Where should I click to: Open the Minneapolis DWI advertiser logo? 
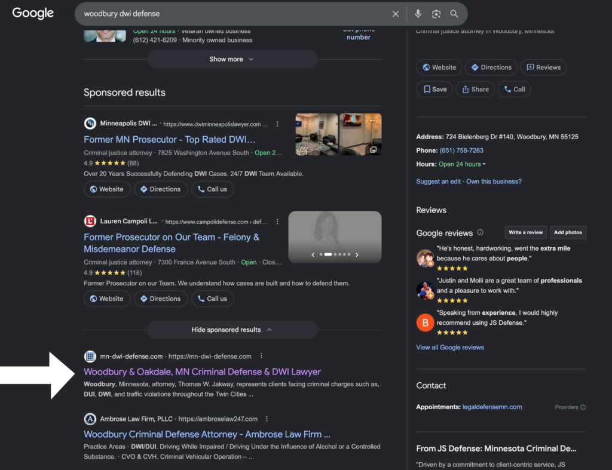[x=90, y=123]
